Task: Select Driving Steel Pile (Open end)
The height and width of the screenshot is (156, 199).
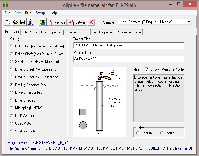Action: point(34,69)
